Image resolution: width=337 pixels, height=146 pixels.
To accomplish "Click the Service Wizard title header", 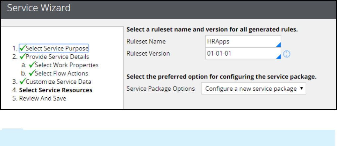I will coord(39,8).
